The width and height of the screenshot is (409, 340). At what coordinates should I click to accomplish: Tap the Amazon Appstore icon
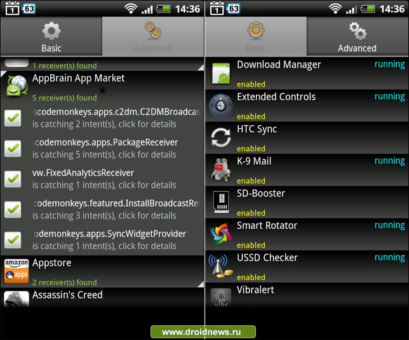(x=17, y=271)
